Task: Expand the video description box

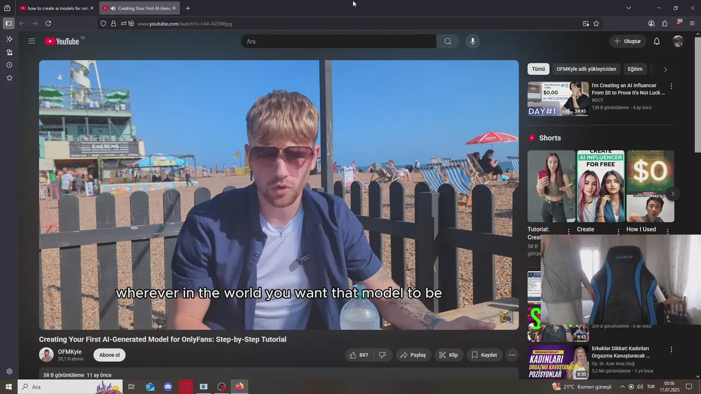Action: coord(279,374)
